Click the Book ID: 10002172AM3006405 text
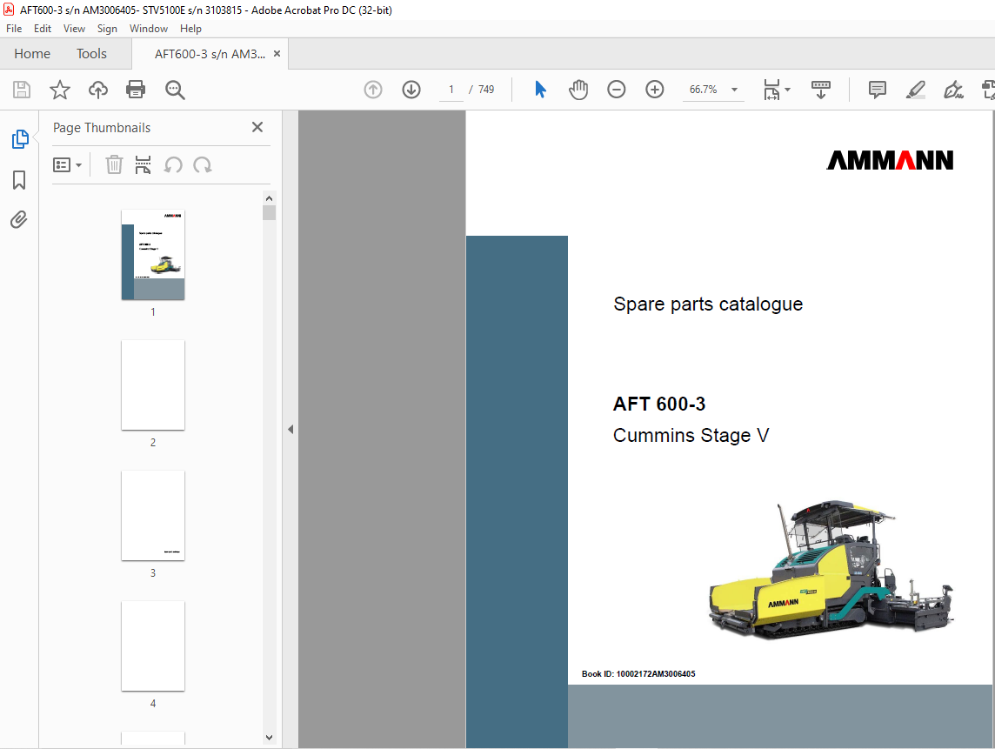Image resolution: width=995 pixels, height=749 pixels. point(638,673)
